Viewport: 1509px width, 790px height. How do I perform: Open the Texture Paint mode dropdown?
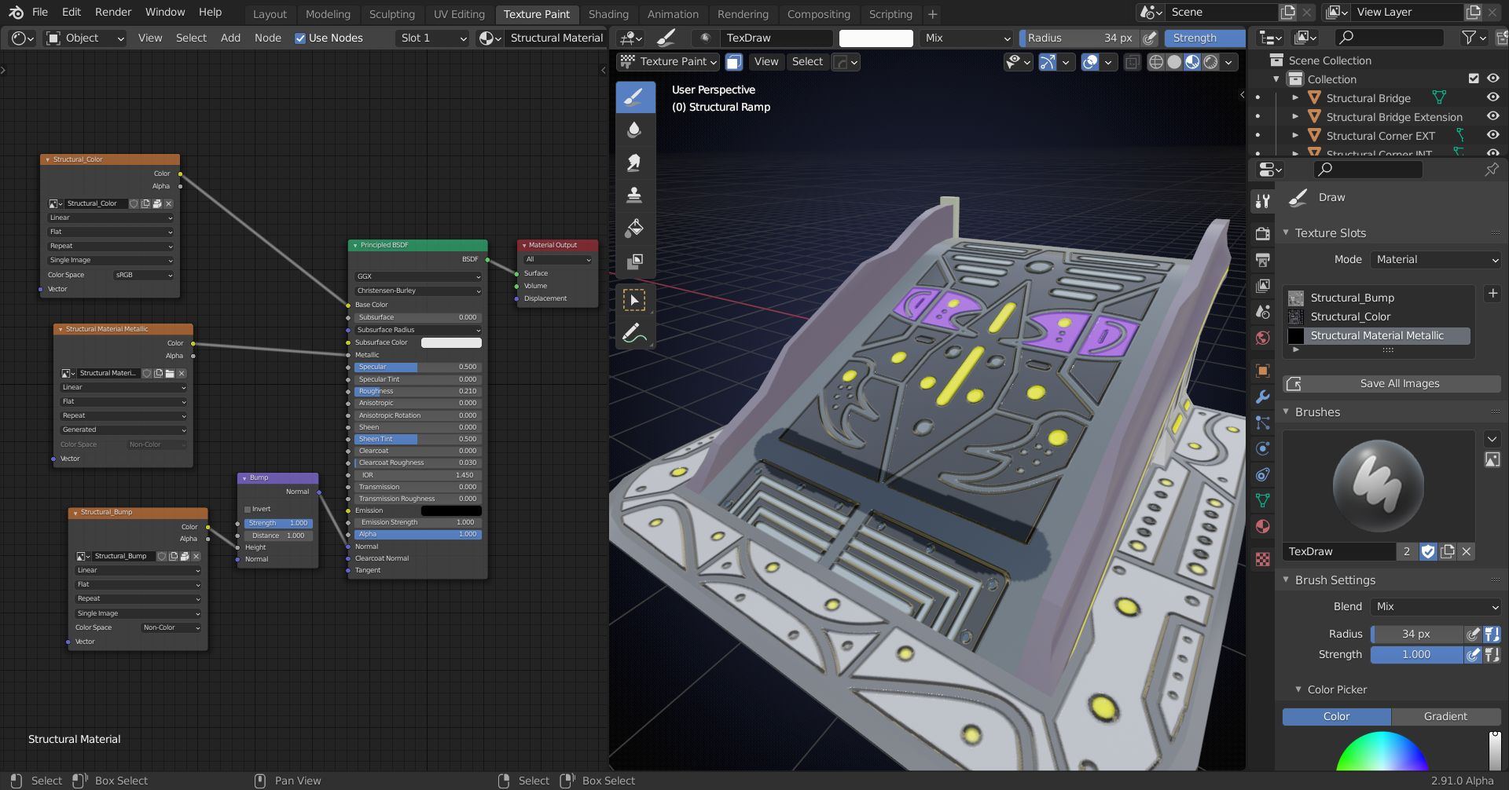tap(669, 61)
